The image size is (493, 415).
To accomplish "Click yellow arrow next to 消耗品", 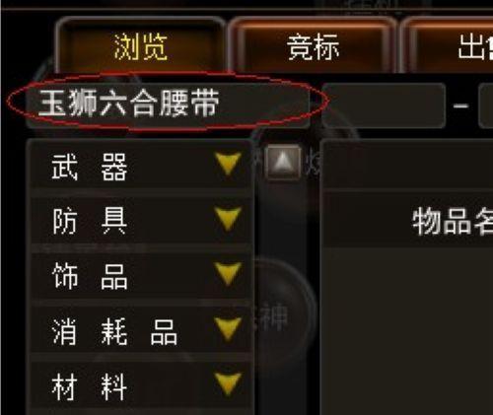I will click(x=228, y=329).
